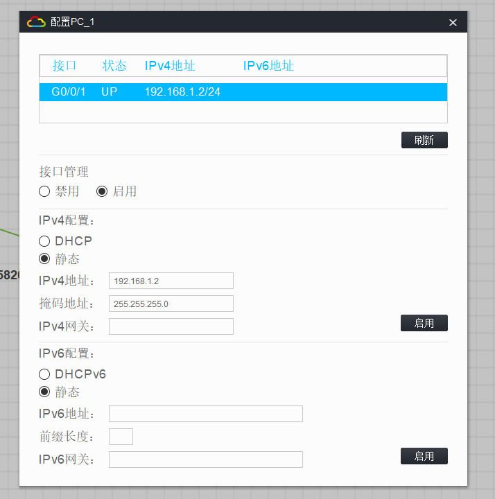Choose DHCPv6 for IPv6 configuration
The width and height of the screenshot is (495, 499).
click(44, 374)
